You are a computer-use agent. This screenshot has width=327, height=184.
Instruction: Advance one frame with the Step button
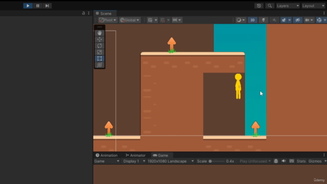(x=47, y=6)
